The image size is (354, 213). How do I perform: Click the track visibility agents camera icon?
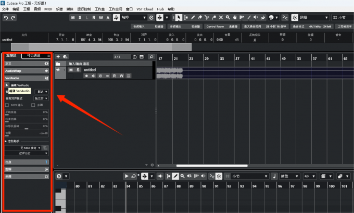[x=134, y=57]
